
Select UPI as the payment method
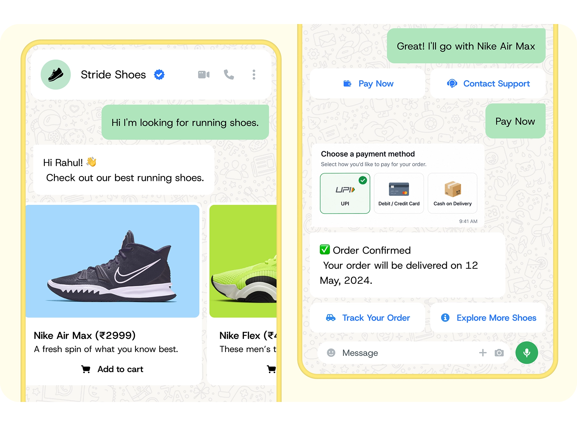(x=345, y=193)
